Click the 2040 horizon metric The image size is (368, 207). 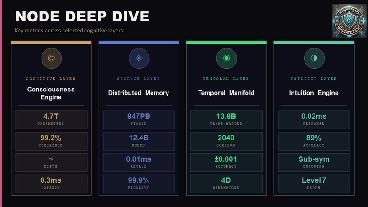coord(226,141)
